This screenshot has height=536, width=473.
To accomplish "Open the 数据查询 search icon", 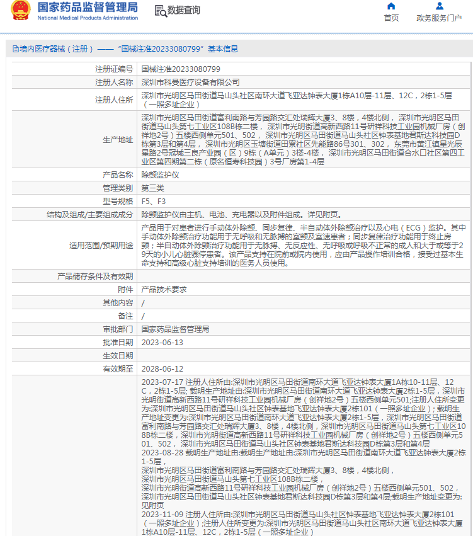I will (x=161, y=11).
